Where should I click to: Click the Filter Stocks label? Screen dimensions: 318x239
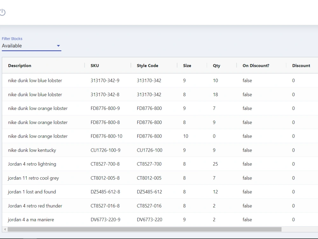12,39
